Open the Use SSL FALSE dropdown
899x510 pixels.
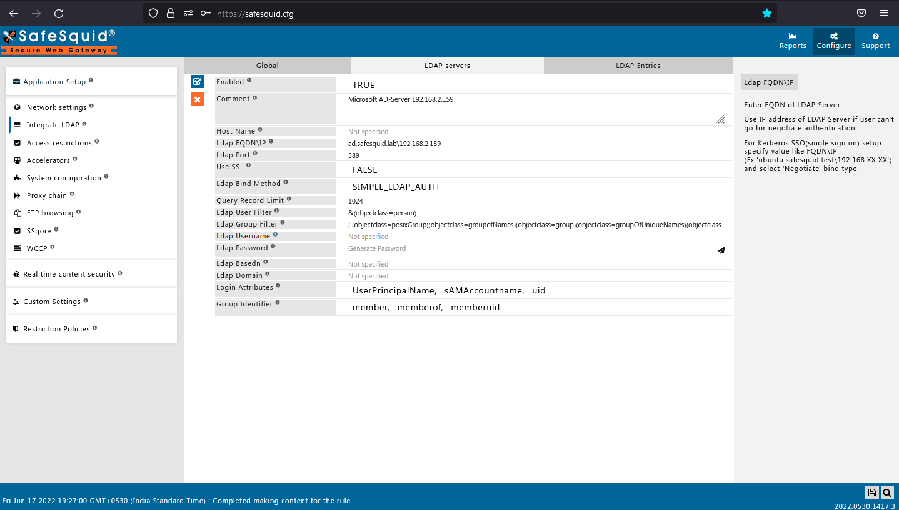click(534, 170)
